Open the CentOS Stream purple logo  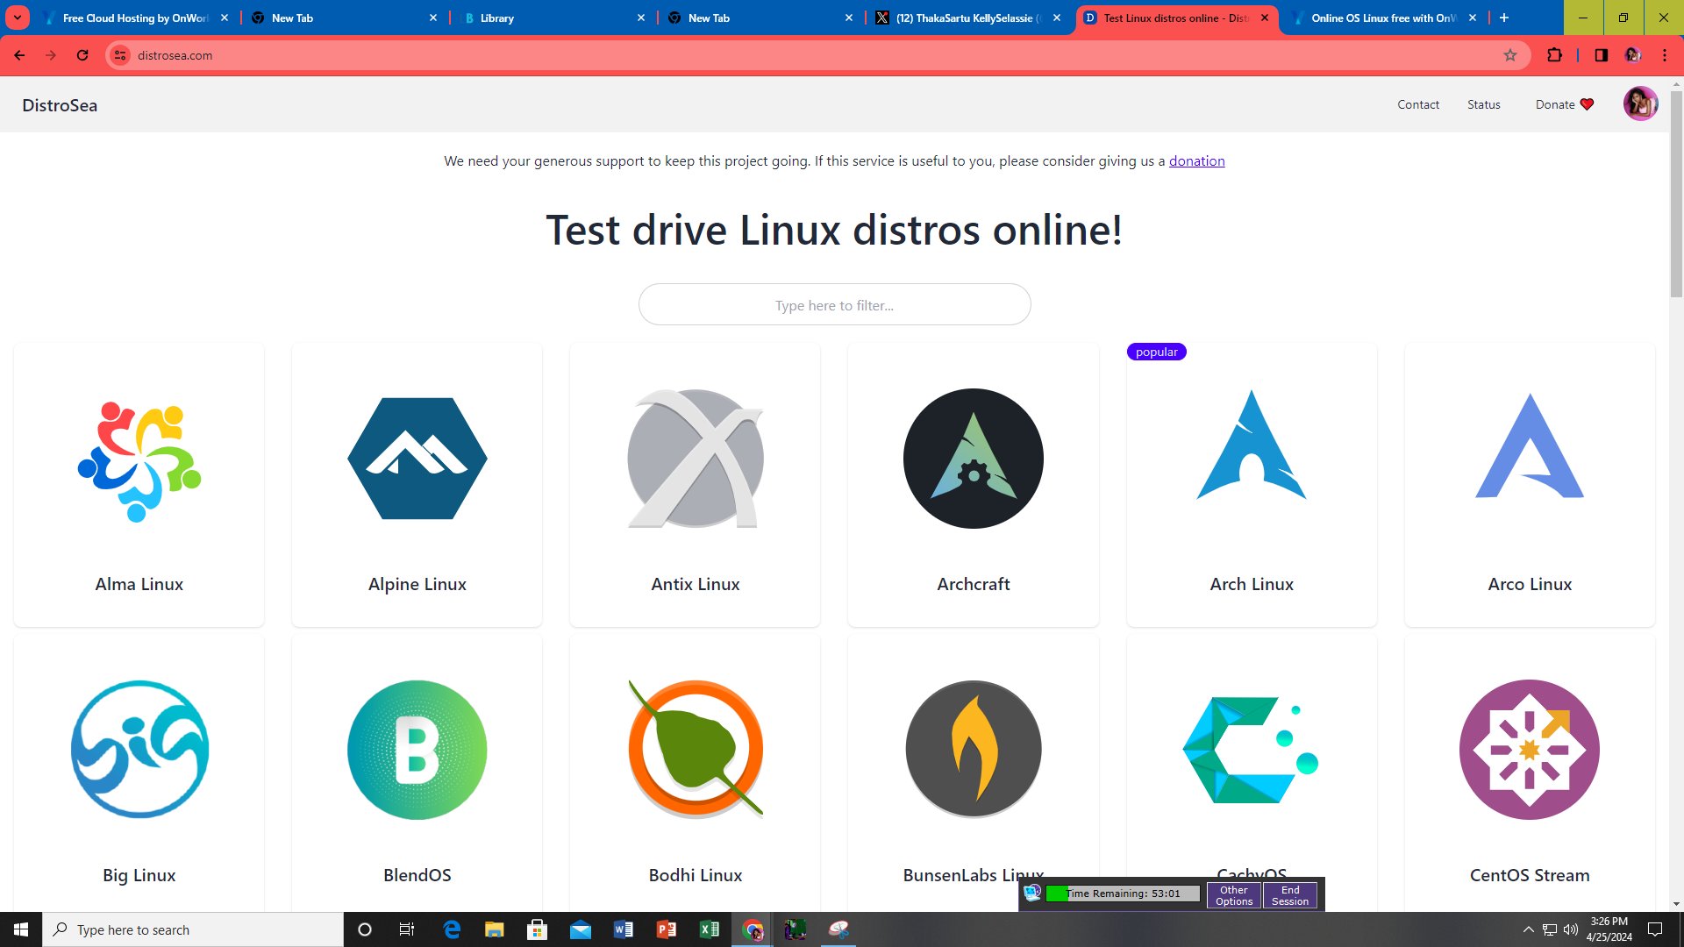point(1530,750)
